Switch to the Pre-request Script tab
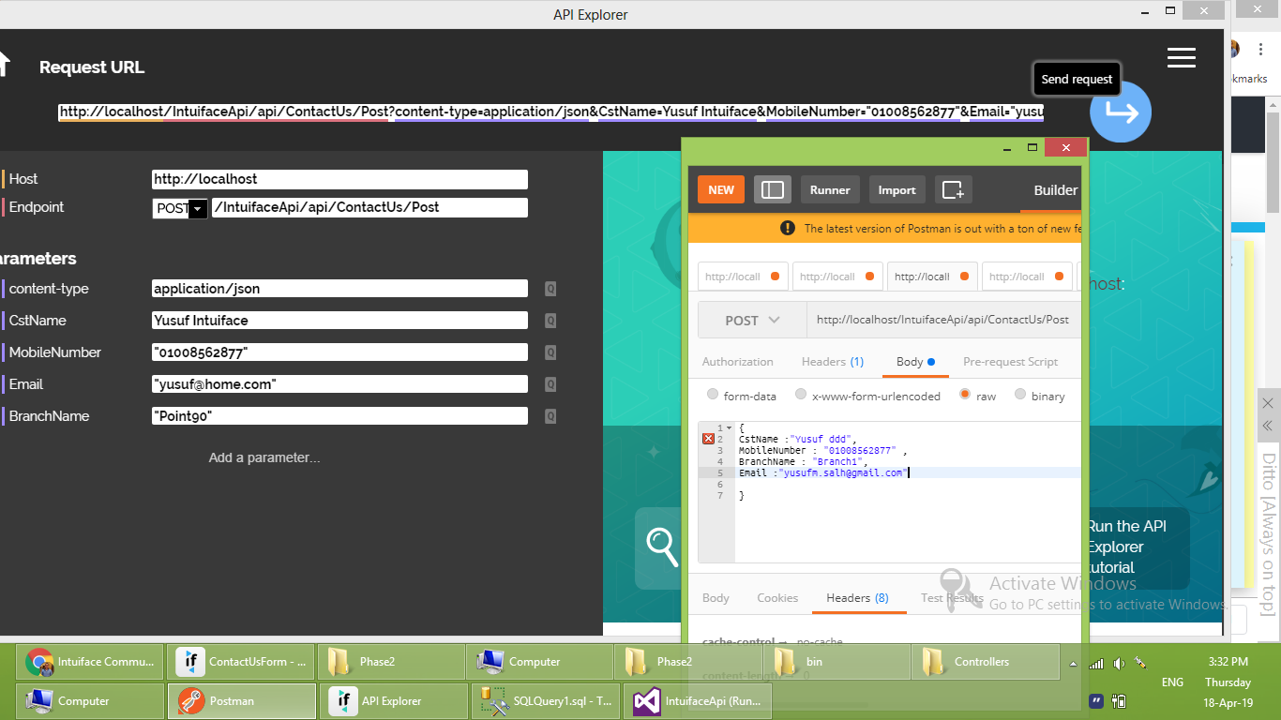 (x=1010, y=362)
